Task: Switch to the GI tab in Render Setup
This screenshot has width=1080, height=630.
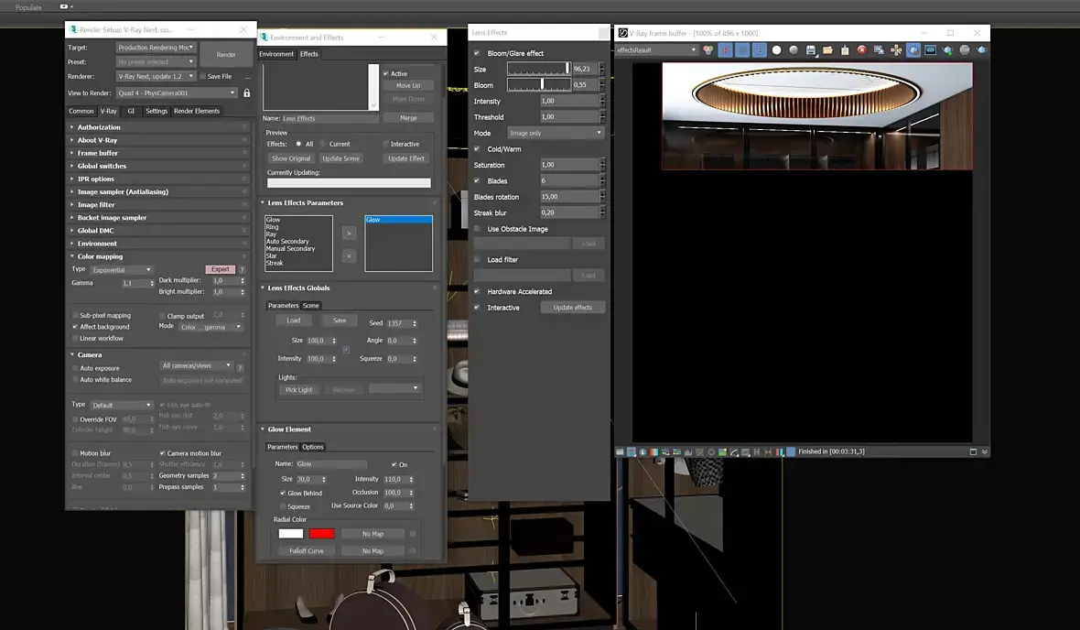Action: pos(131,111)
